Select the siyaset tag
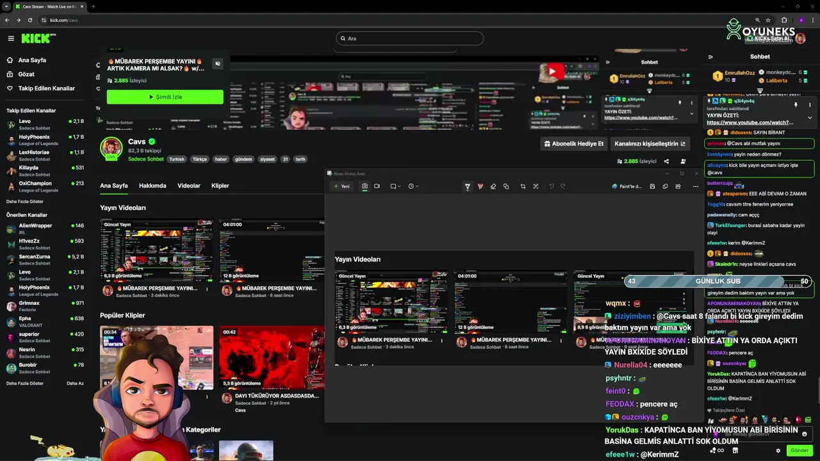The image size is (820, 461). coord(267,159)
